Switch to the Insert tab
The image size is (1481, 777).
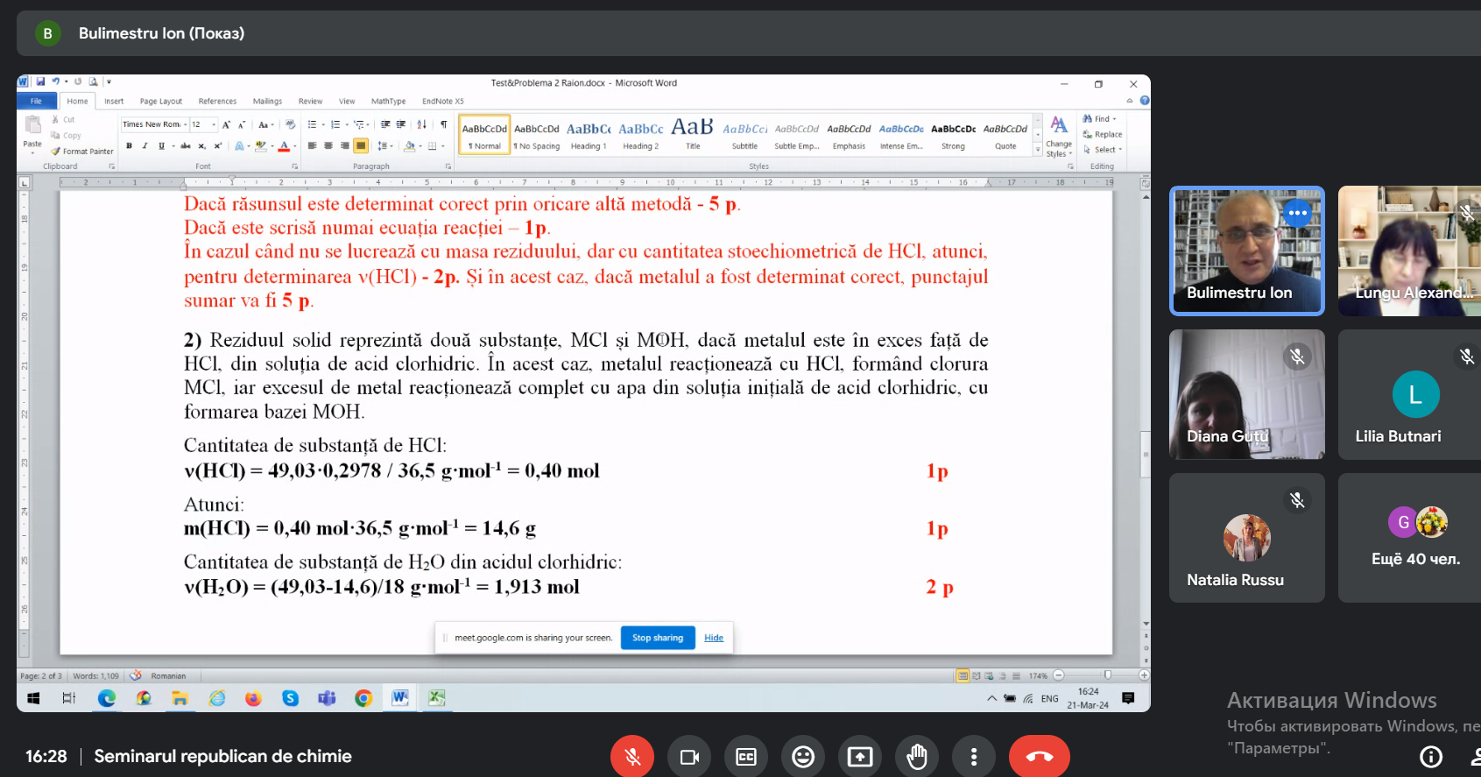[x=114, y=101]
